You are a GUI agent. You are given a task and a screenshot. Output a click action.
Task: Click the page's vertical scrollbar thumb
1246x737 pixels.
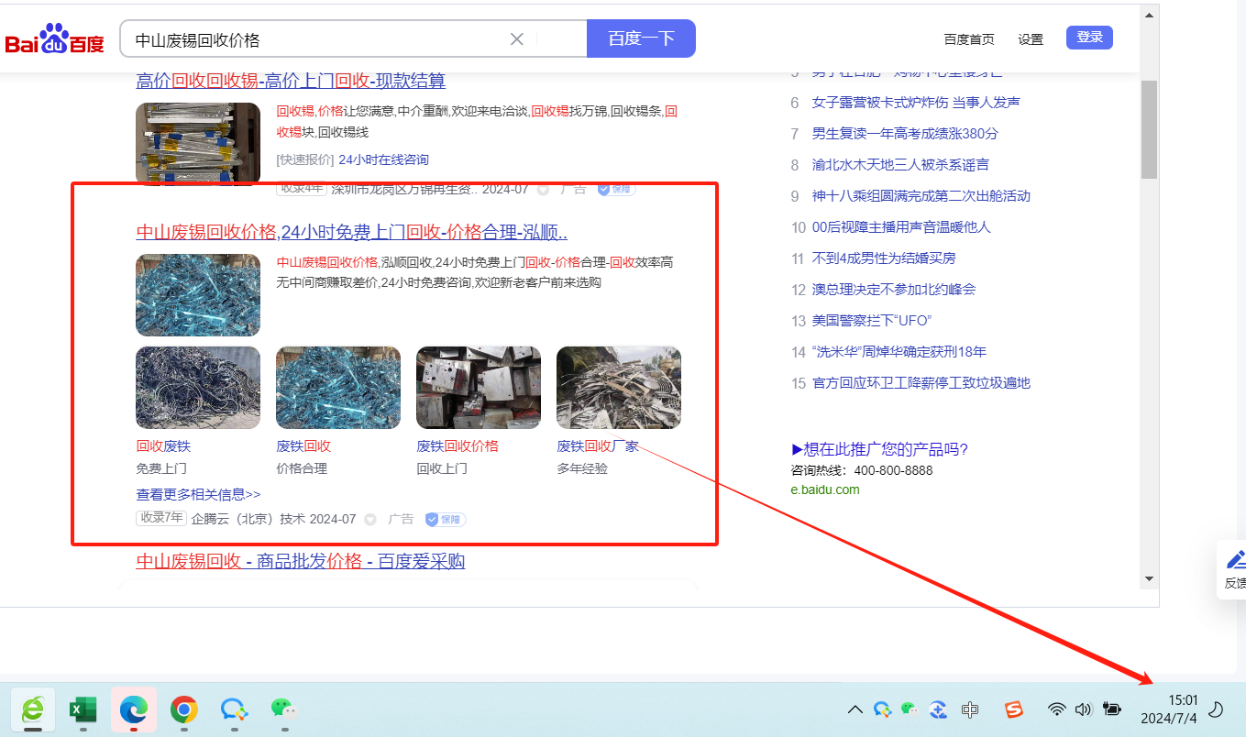(1149, 128)
